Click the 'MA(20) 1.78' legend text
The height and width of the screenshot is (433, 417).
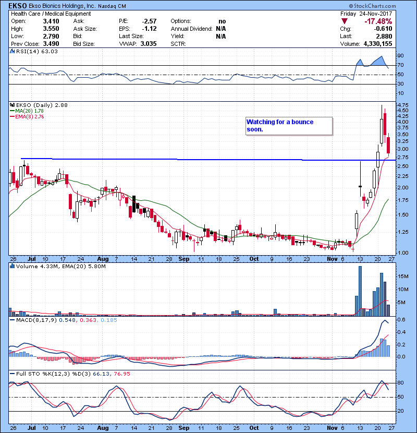coord(29,111)
